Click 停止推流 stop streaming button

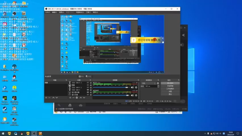point(170,83)
